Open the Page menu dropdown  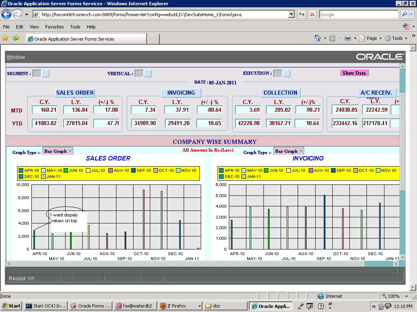[371, 38]
